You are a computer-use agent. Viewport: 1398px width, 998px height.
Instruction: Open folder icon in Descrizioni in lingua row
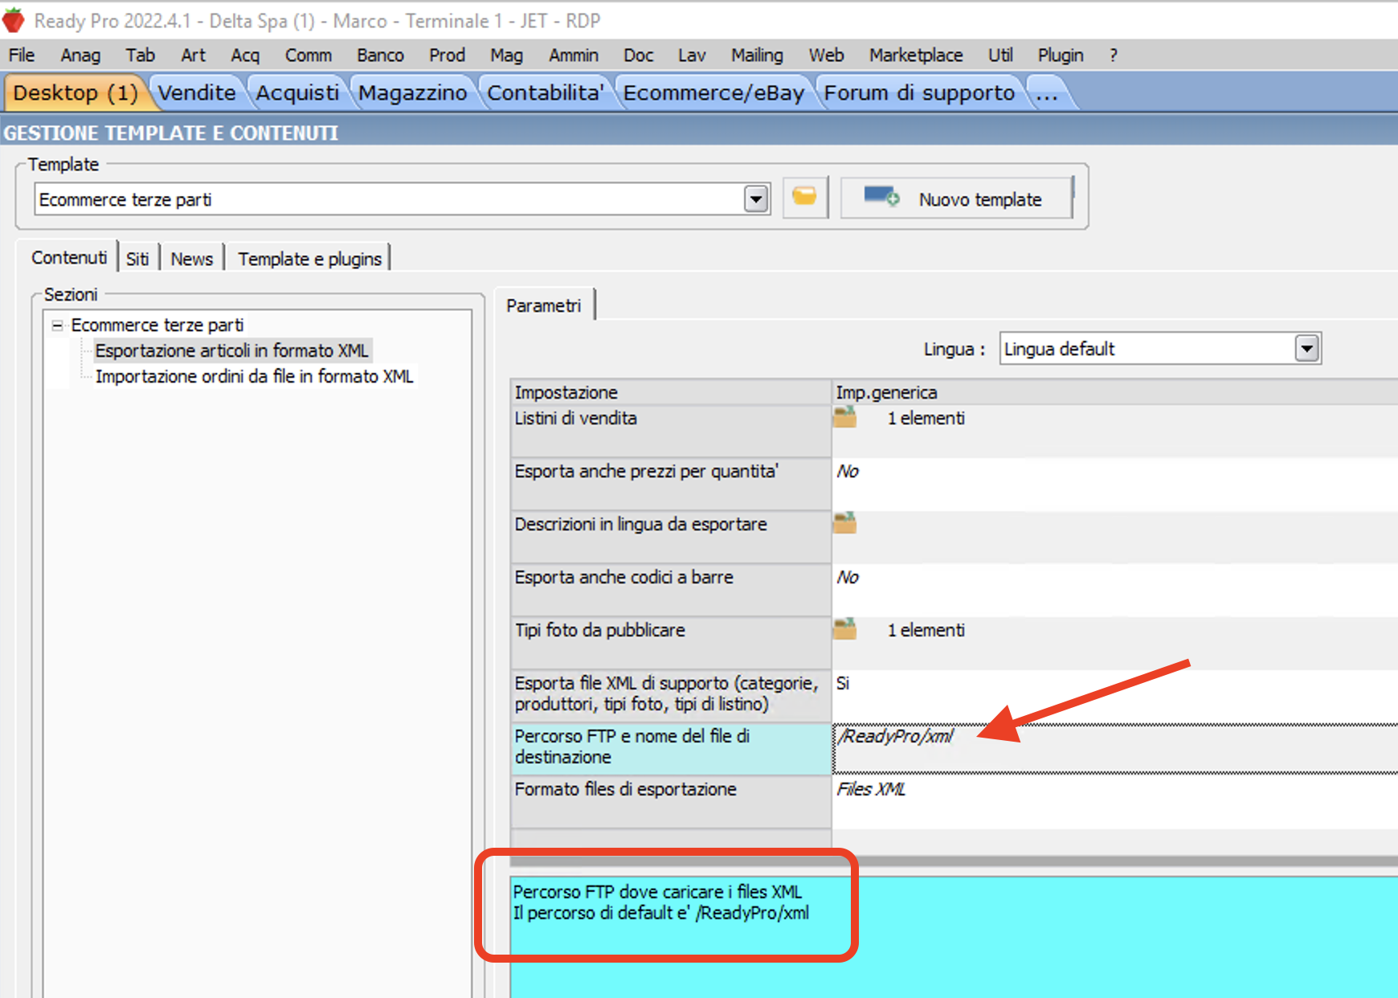pyautogui.click(x=844, y=523)
